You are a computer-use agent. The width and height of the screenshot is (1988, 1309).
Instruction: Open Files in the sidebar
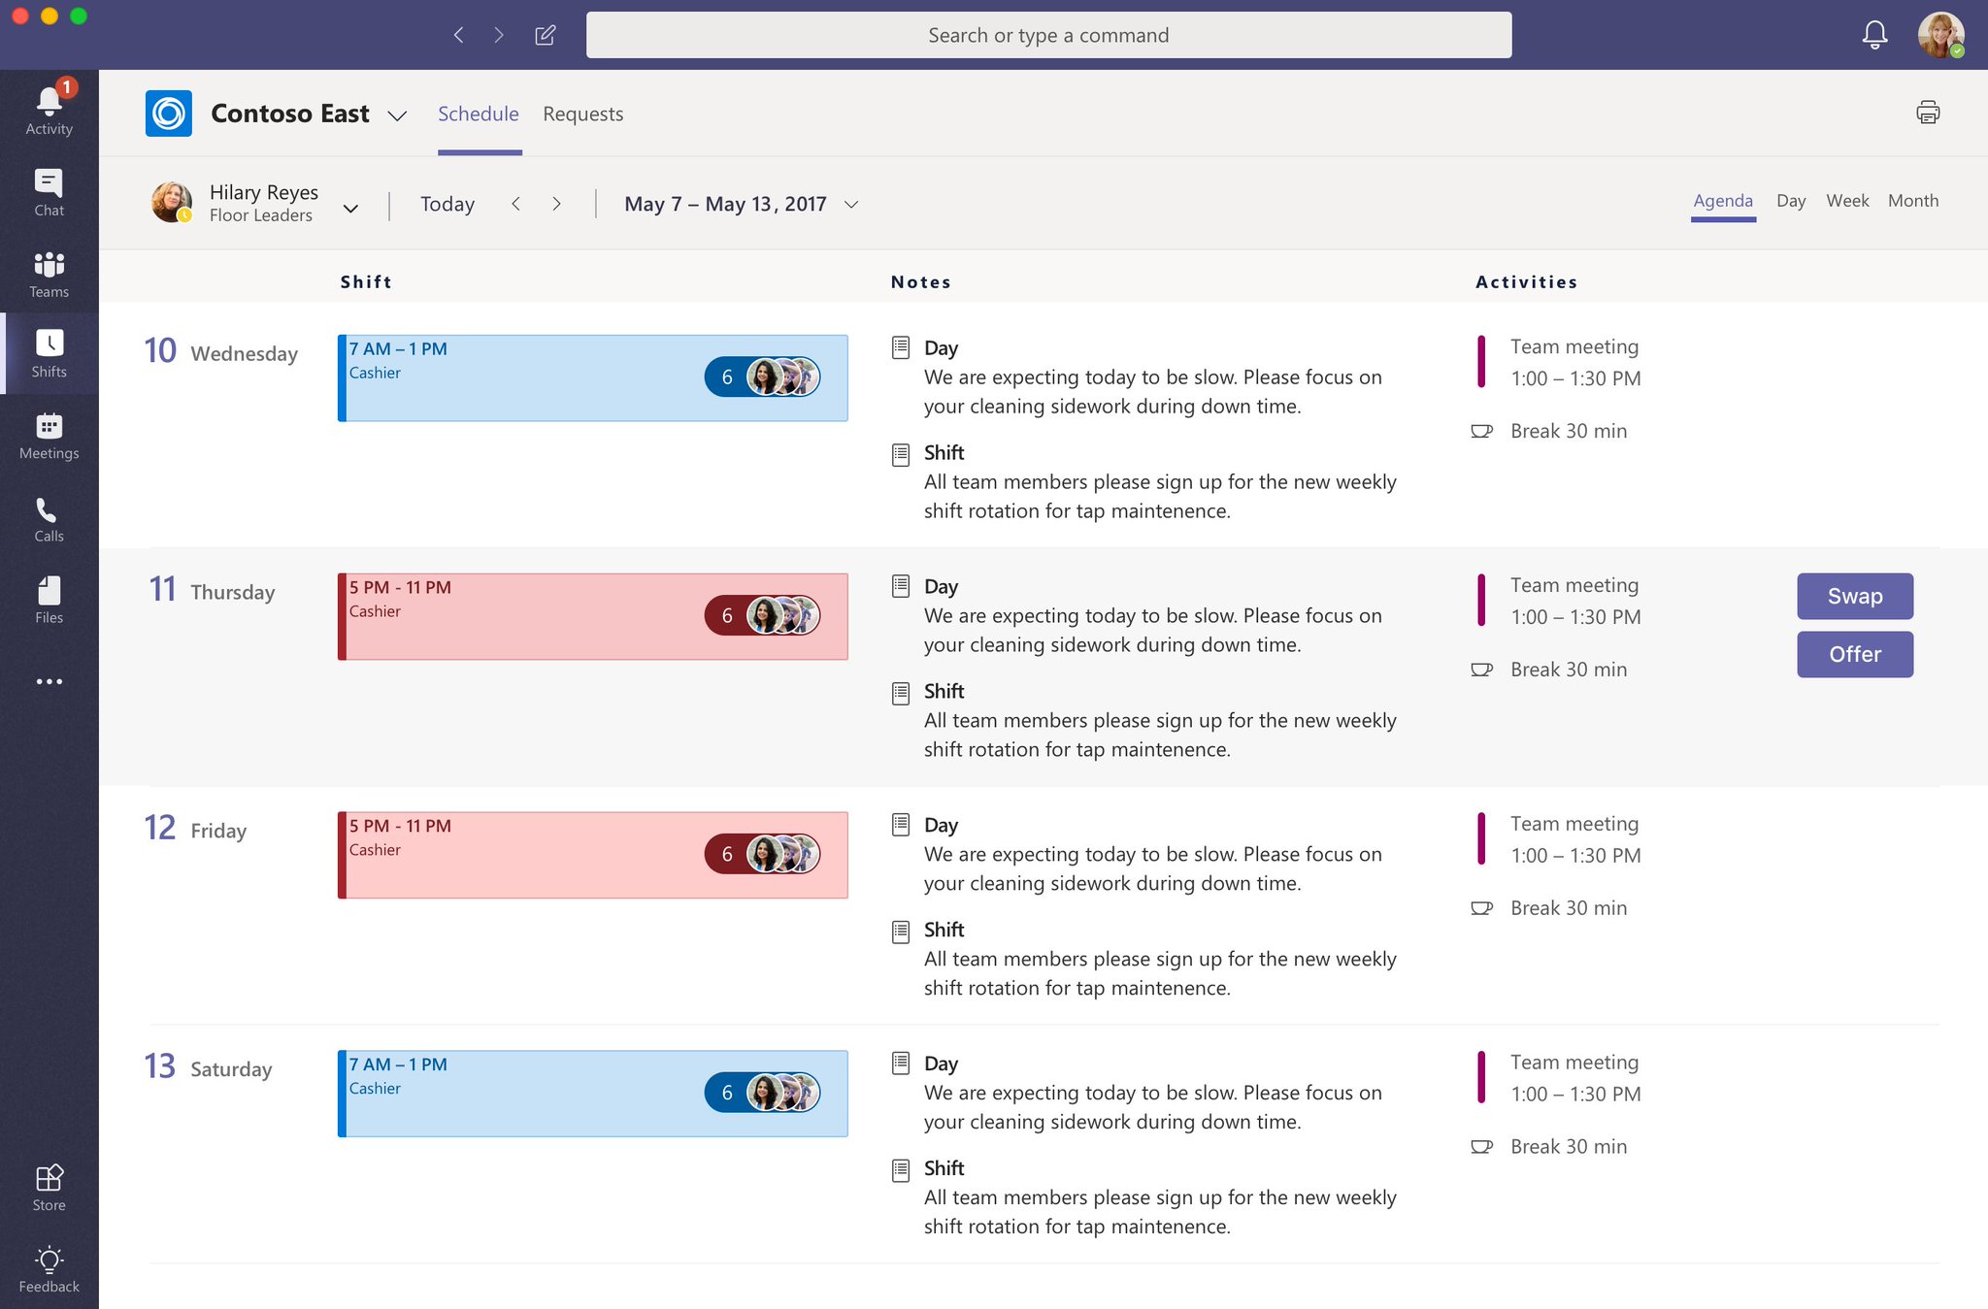tap(49, 601)
